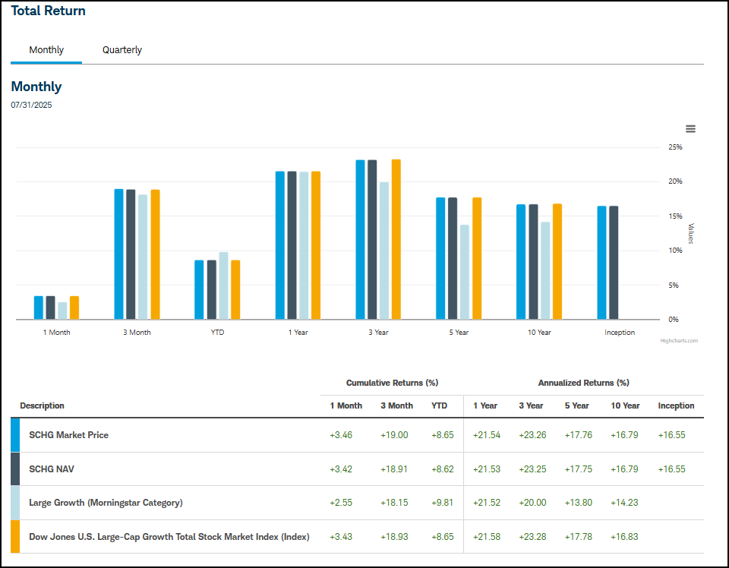Click the Large Growth light blue swatch
Viewport: 729px width, 568px height.
coord(15,503)
